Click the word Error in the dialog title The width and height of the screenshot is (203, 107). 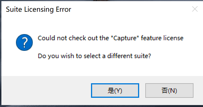coord(64,9)
